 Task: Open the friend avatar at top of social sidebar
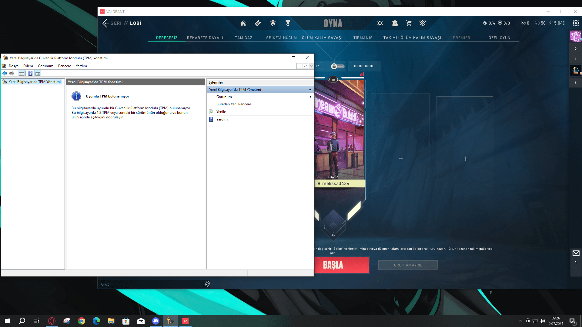575,36
